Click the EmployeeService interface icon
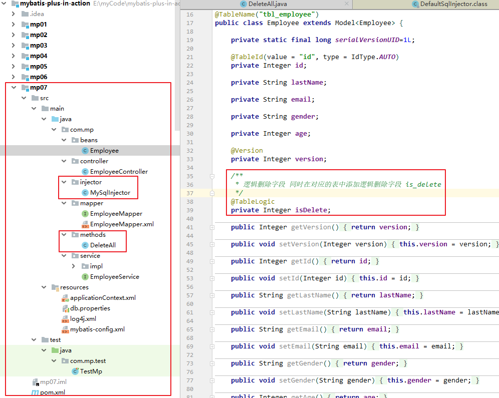 pyautogui.click(x=85, y=276)
